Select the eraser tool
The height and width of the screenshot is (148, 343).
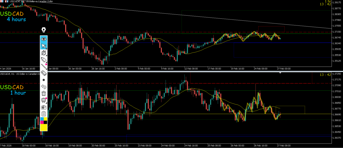(x=44, y=73)
